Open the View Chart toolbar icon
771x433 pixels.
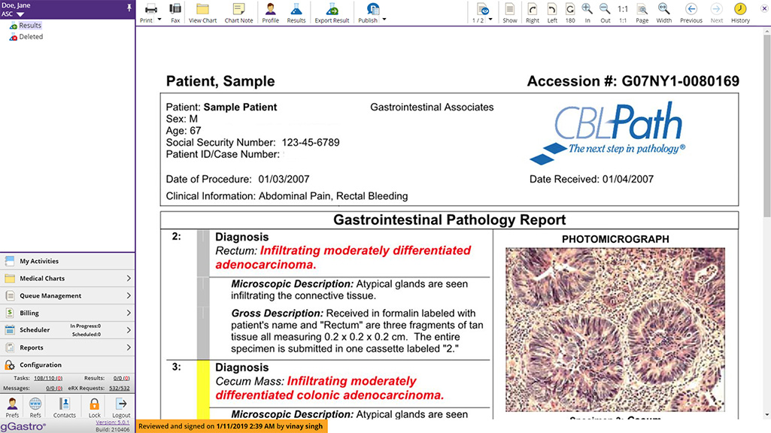pos(202,11)
